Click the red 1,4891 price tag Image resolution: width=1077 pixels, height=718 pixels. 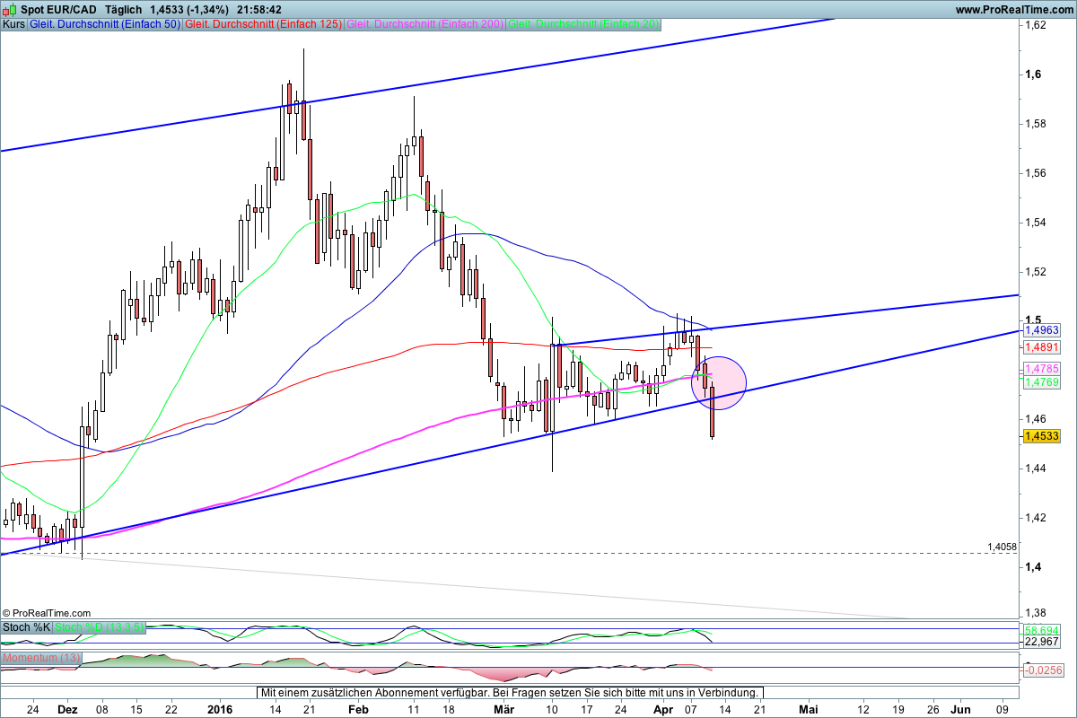coord(1042,347)
